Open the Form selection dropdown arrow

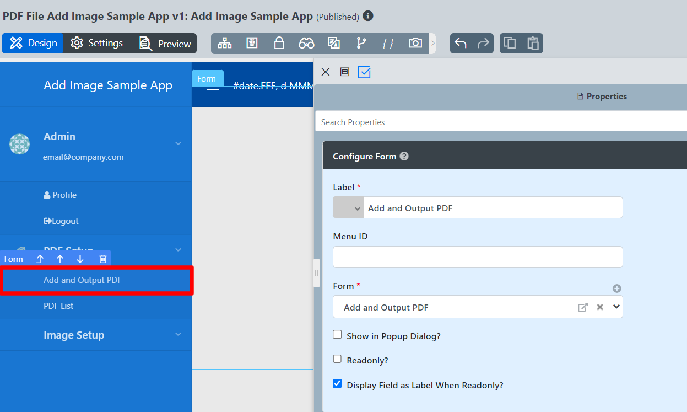tap(616, 307)
